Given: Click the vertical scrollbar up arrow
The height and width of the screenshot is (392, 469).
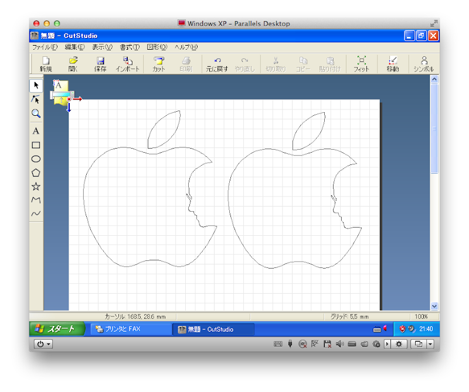Looking at the screenshot, I should click(434, 79).
